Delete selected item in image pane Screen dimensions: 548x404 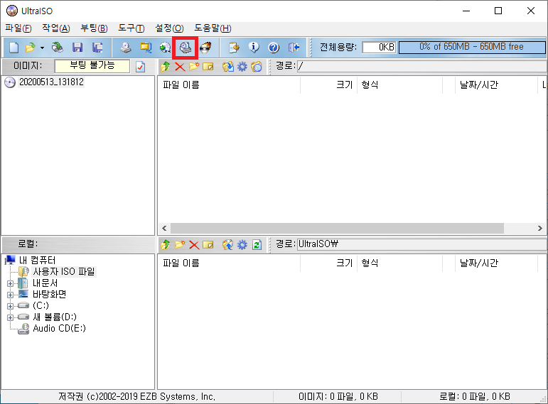180,66
